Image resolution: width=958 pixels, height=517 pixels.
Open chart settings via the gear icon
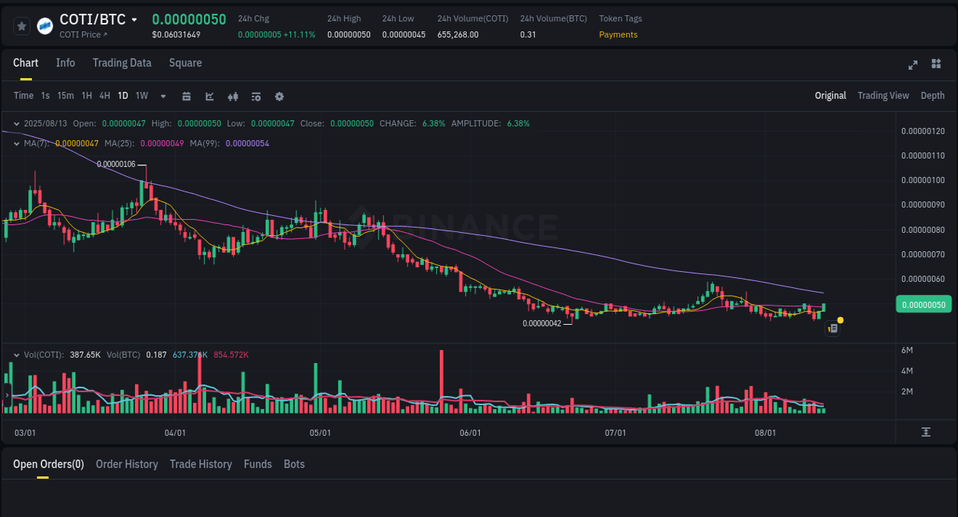[279, 96]
